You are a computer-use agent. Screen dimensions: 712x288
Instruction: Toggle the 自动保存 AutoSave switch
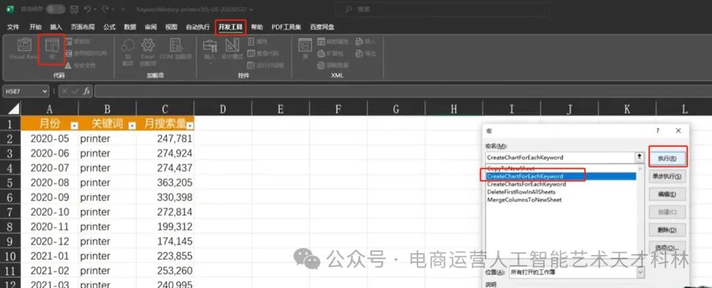pos(55,9)
